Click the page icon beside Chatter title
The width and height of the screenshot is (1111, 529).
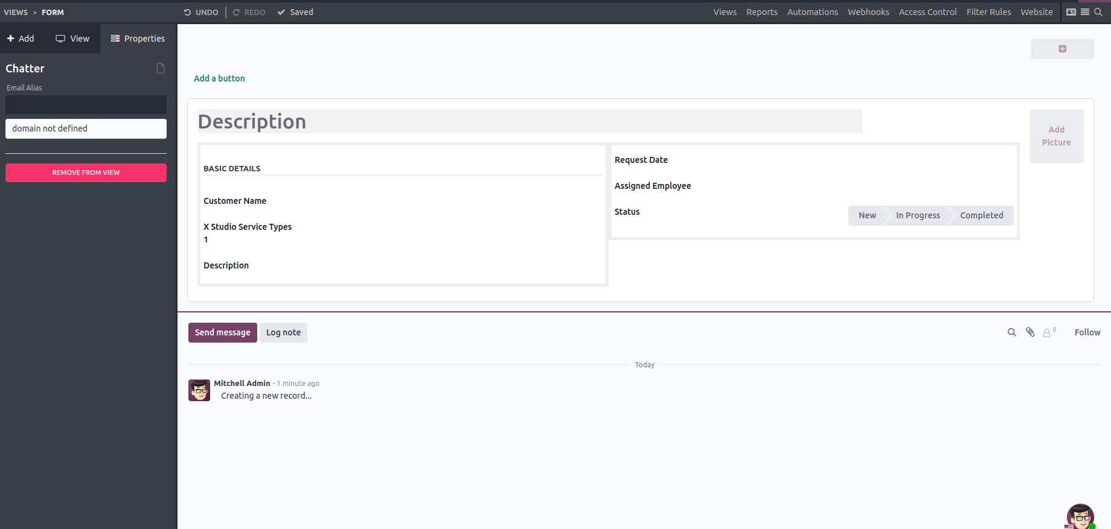161,68
